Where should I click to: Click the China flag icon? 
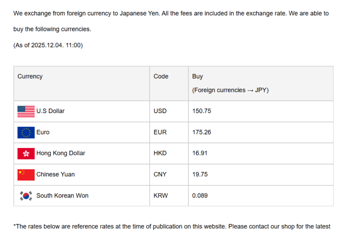pyautogui.click(x=26, y=175)
